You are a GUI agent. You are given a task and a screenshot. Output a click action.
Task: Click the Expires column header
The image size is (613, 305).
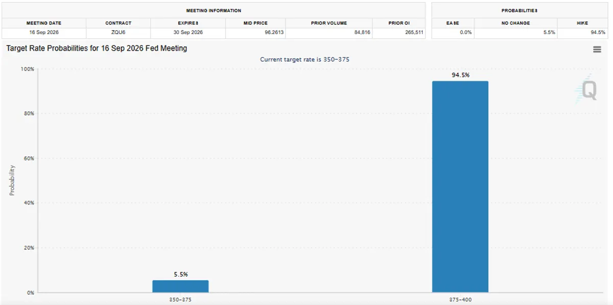pyautogui.click(x=188, y=23)
